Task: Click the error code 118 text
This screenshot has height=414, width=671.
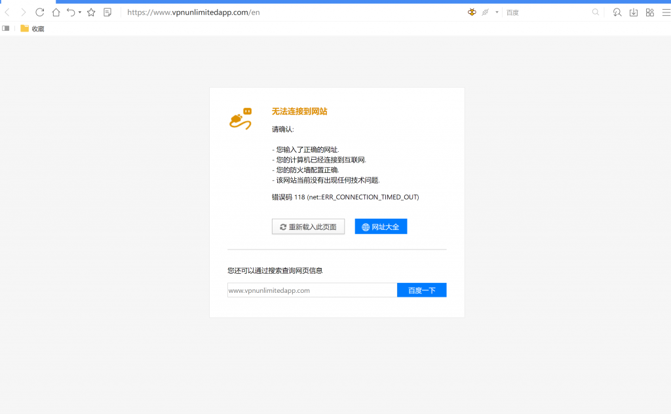Action: coord(345,197)
